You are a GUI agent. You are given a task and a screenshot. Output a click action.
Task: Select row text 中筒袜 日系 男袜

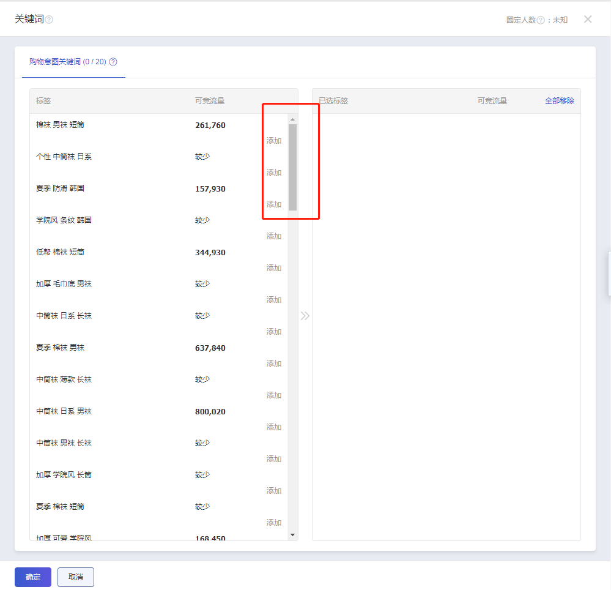[64, 411]
